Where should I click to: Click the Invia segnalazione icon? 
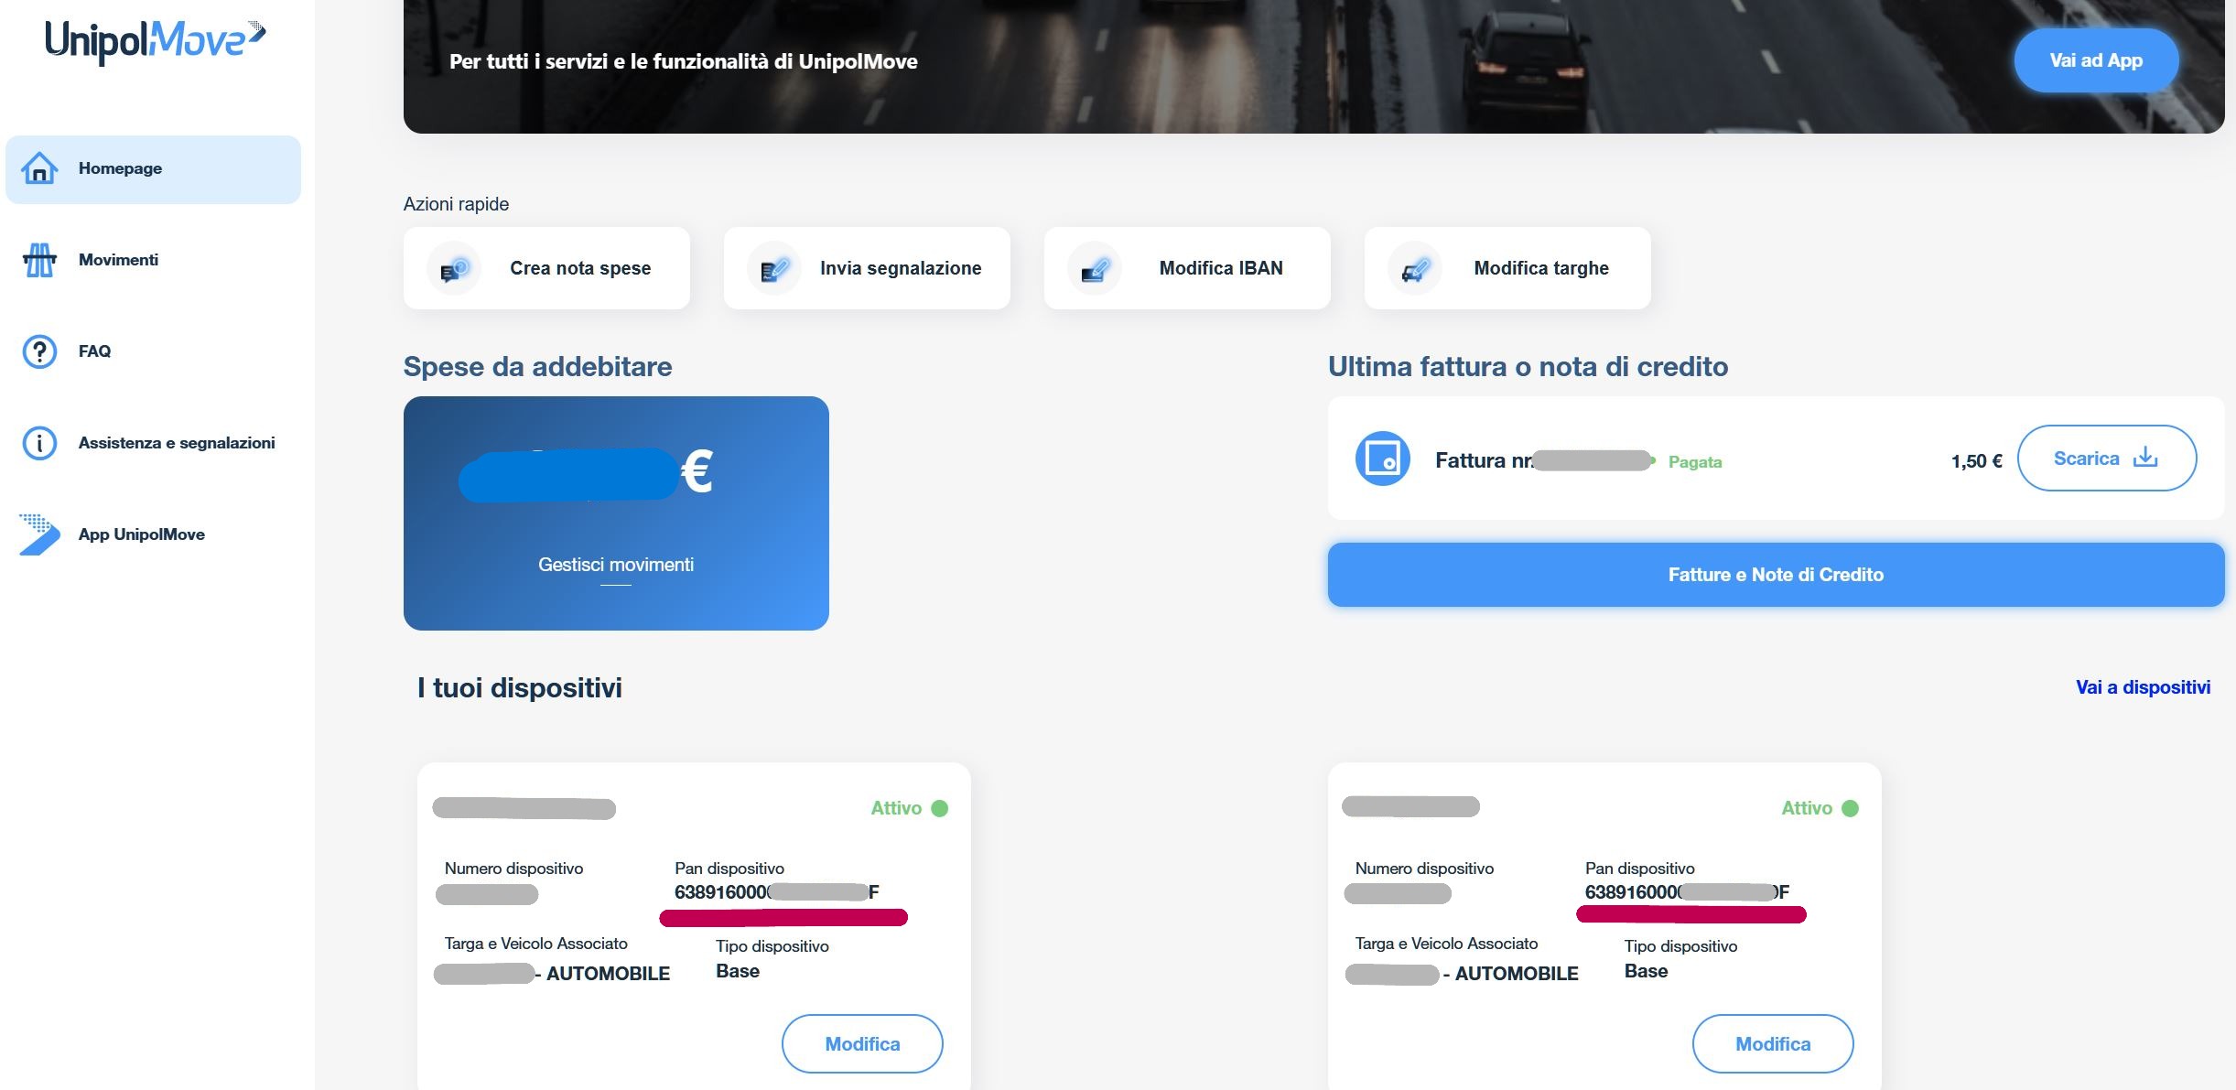(x=774, y=269)
